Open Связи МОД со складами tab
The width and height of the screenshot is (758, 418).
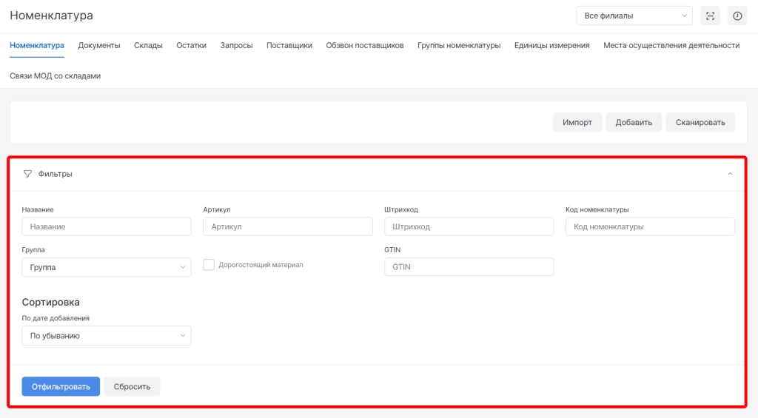point(56,75)
